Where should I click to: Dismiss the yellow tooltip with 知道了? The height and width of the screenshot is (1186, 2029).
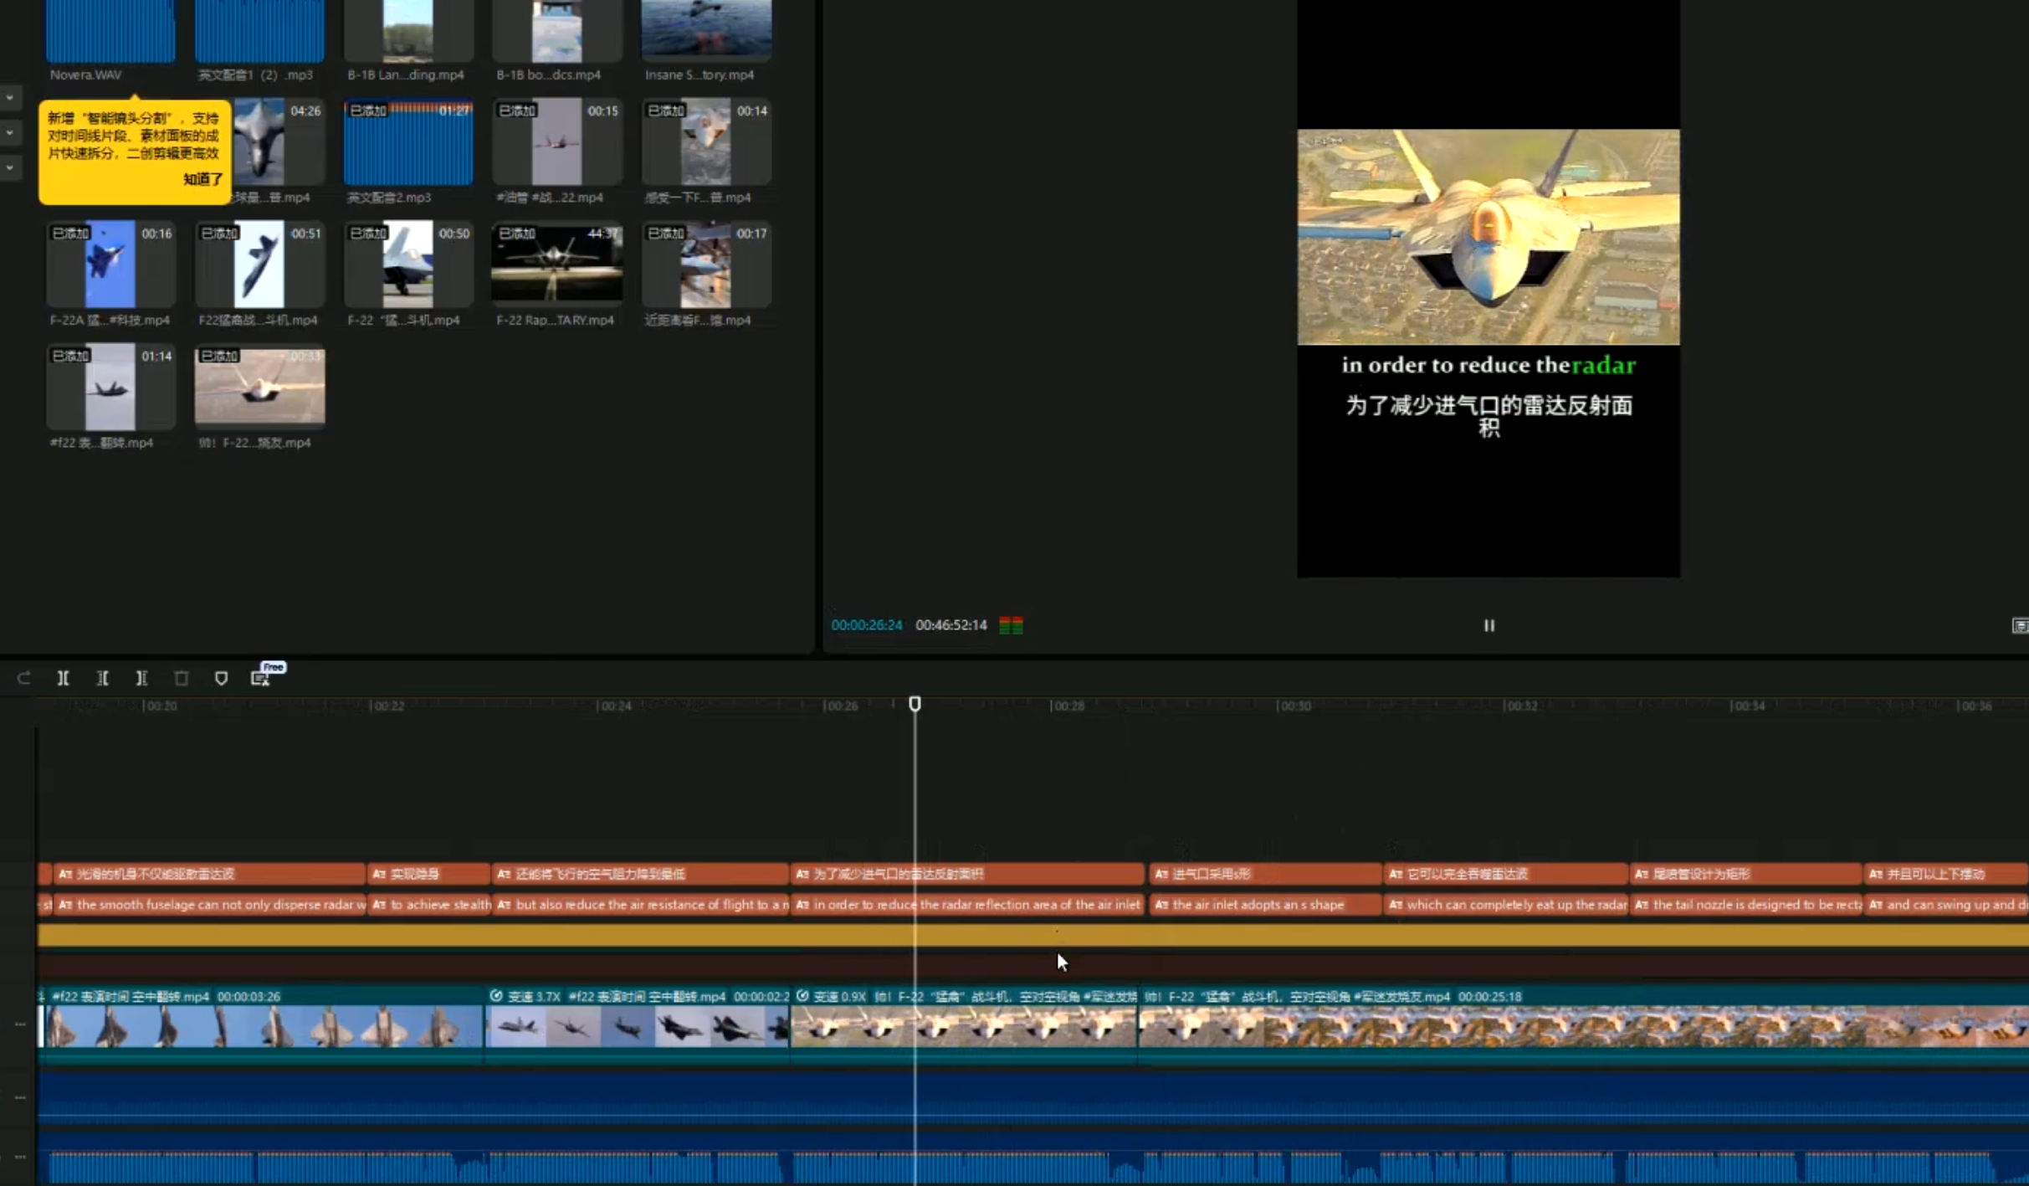[202, 179]
